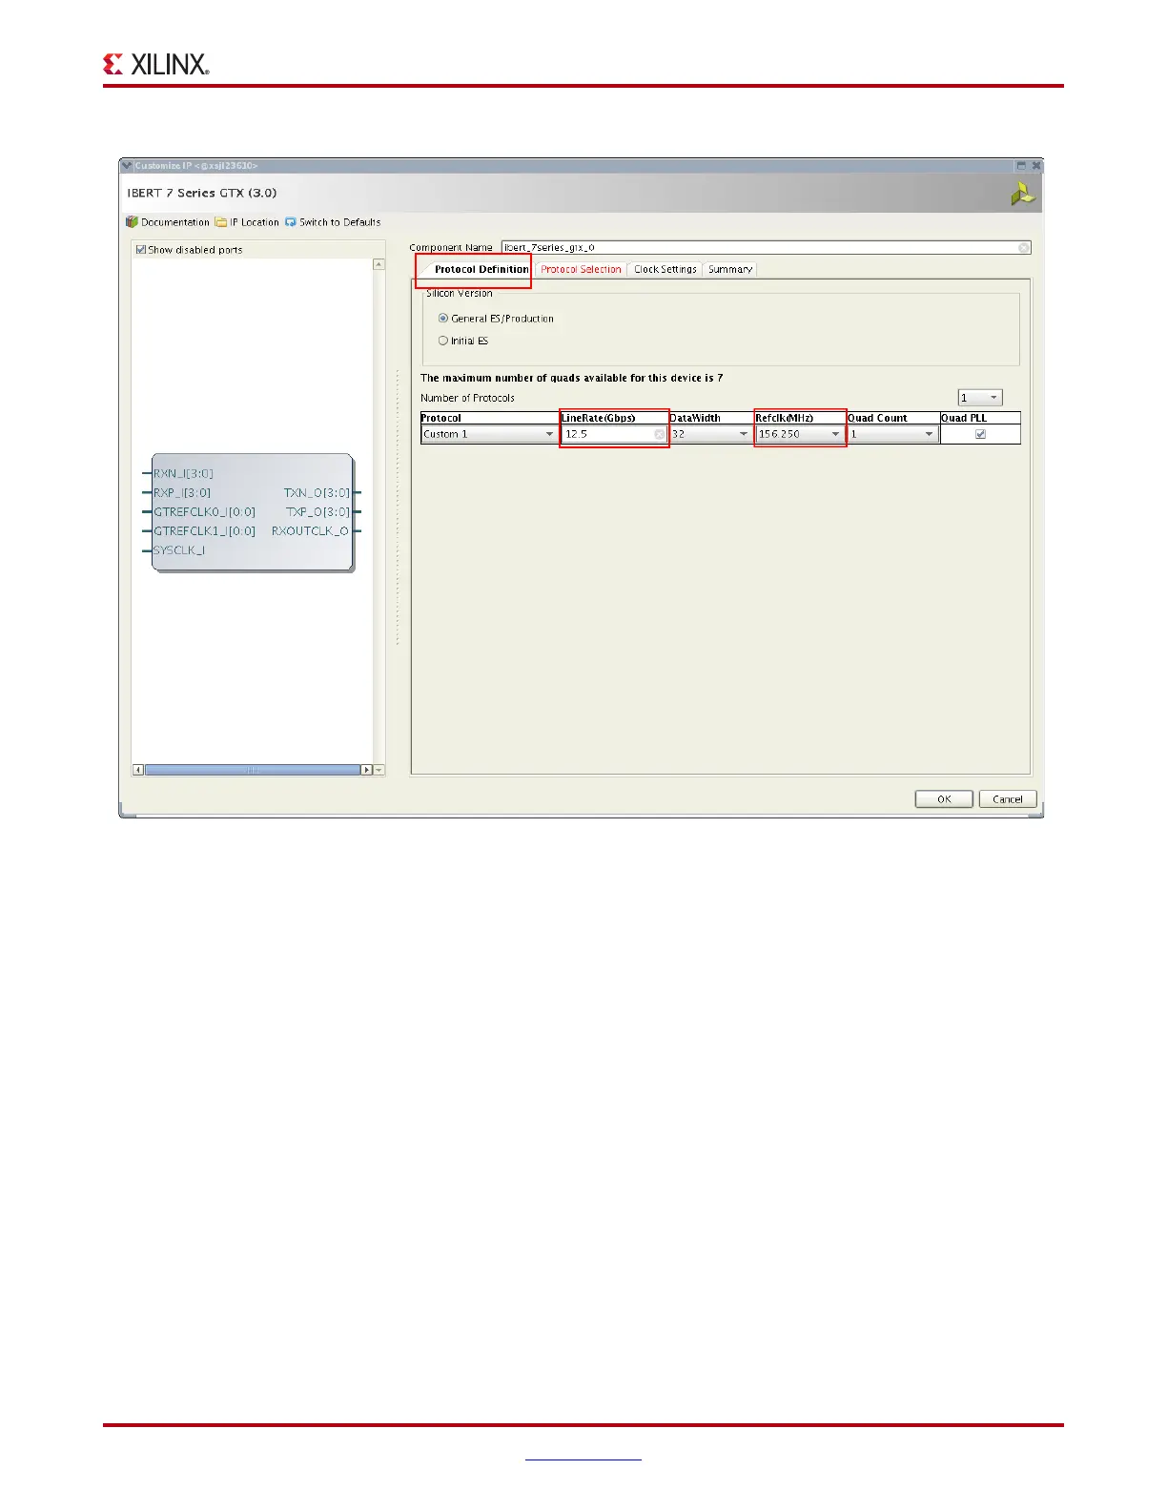Clear the Component Name field with X icon
Screen dimensions: 1167x1511
[1023, 247]
